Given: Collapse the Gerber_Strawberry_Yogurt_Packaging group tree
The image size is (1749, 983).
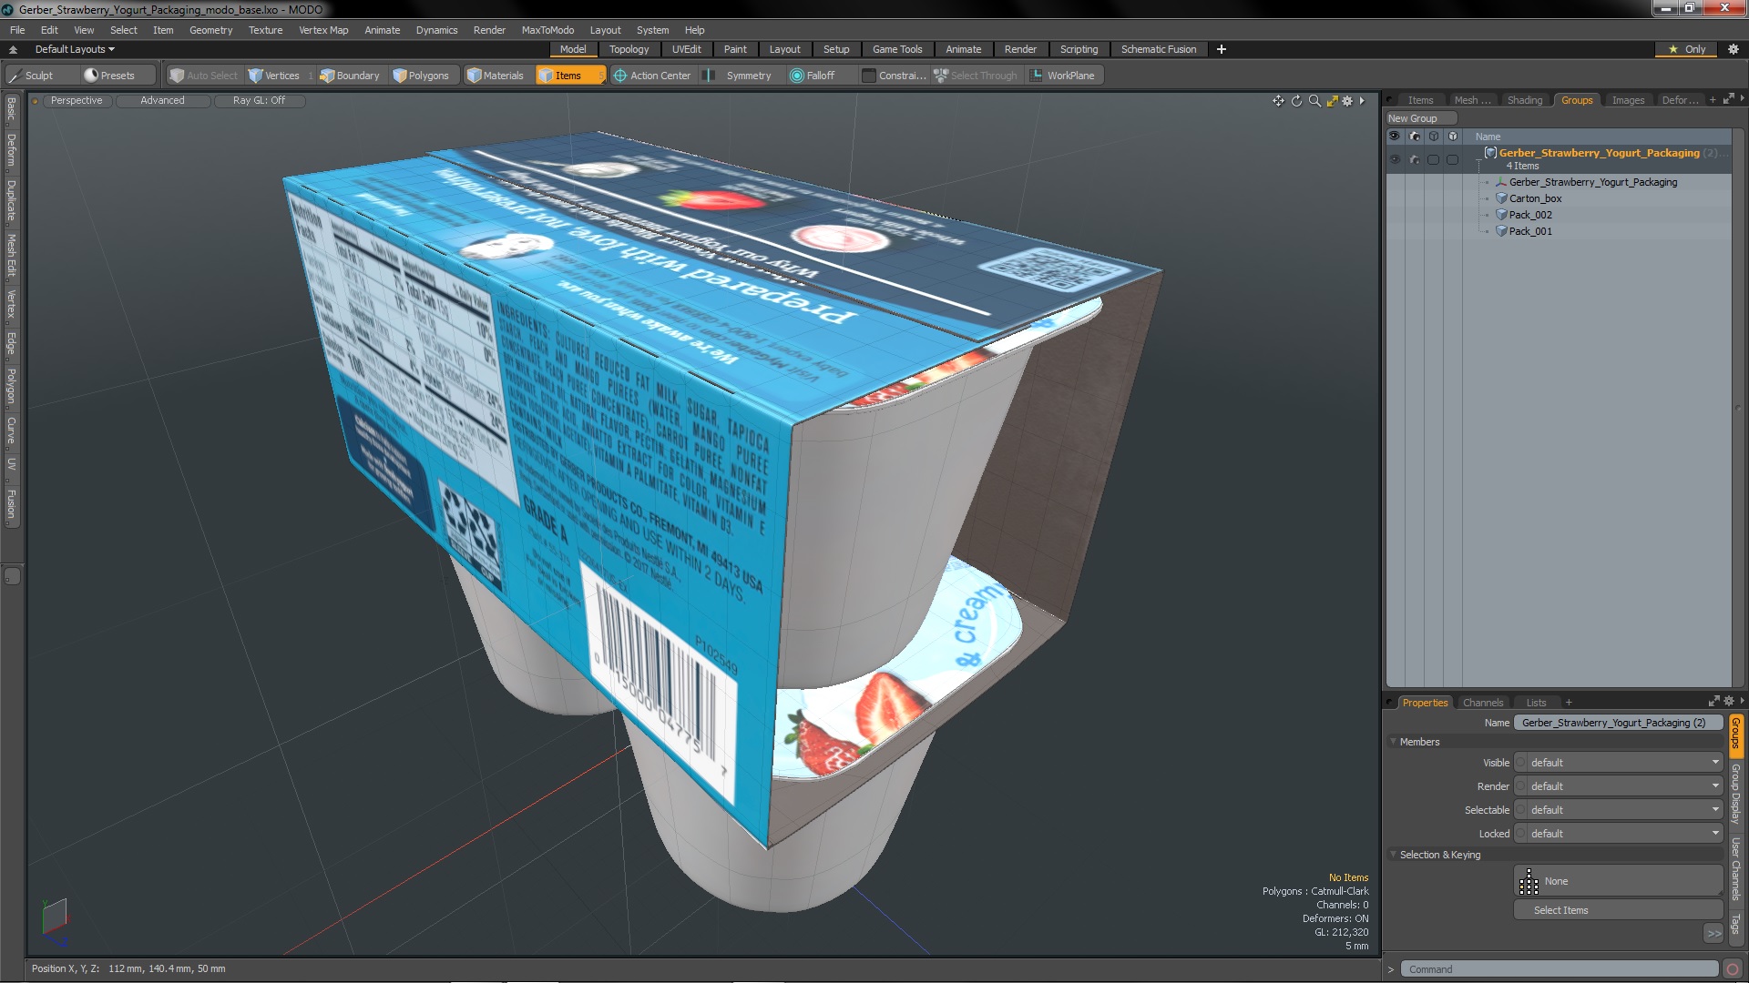Looking at the screenshot, I should tap(1478, 159).
